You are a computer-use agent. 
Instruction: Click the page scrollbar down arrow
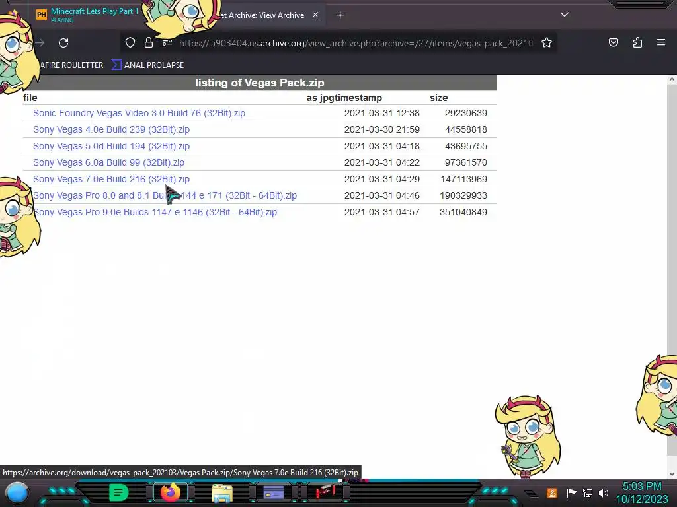(x=672, y=474)
